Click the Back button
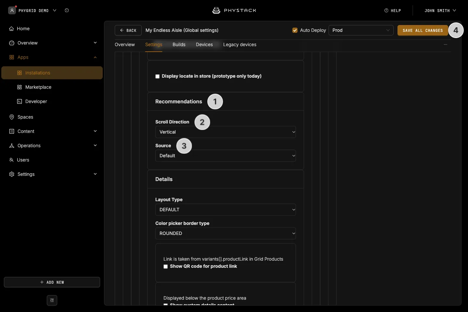 coord(128,30)
